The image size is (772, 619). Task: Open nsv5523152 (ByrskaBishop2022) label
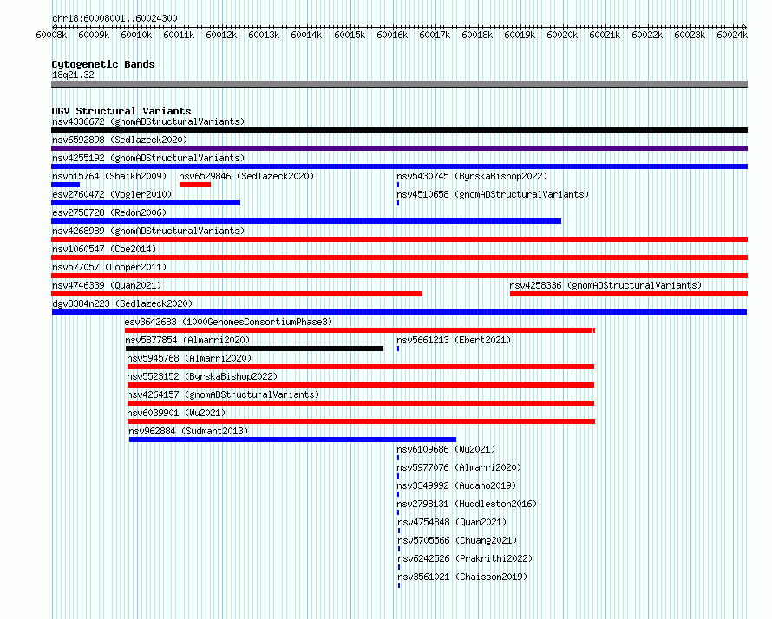[202, 376]
